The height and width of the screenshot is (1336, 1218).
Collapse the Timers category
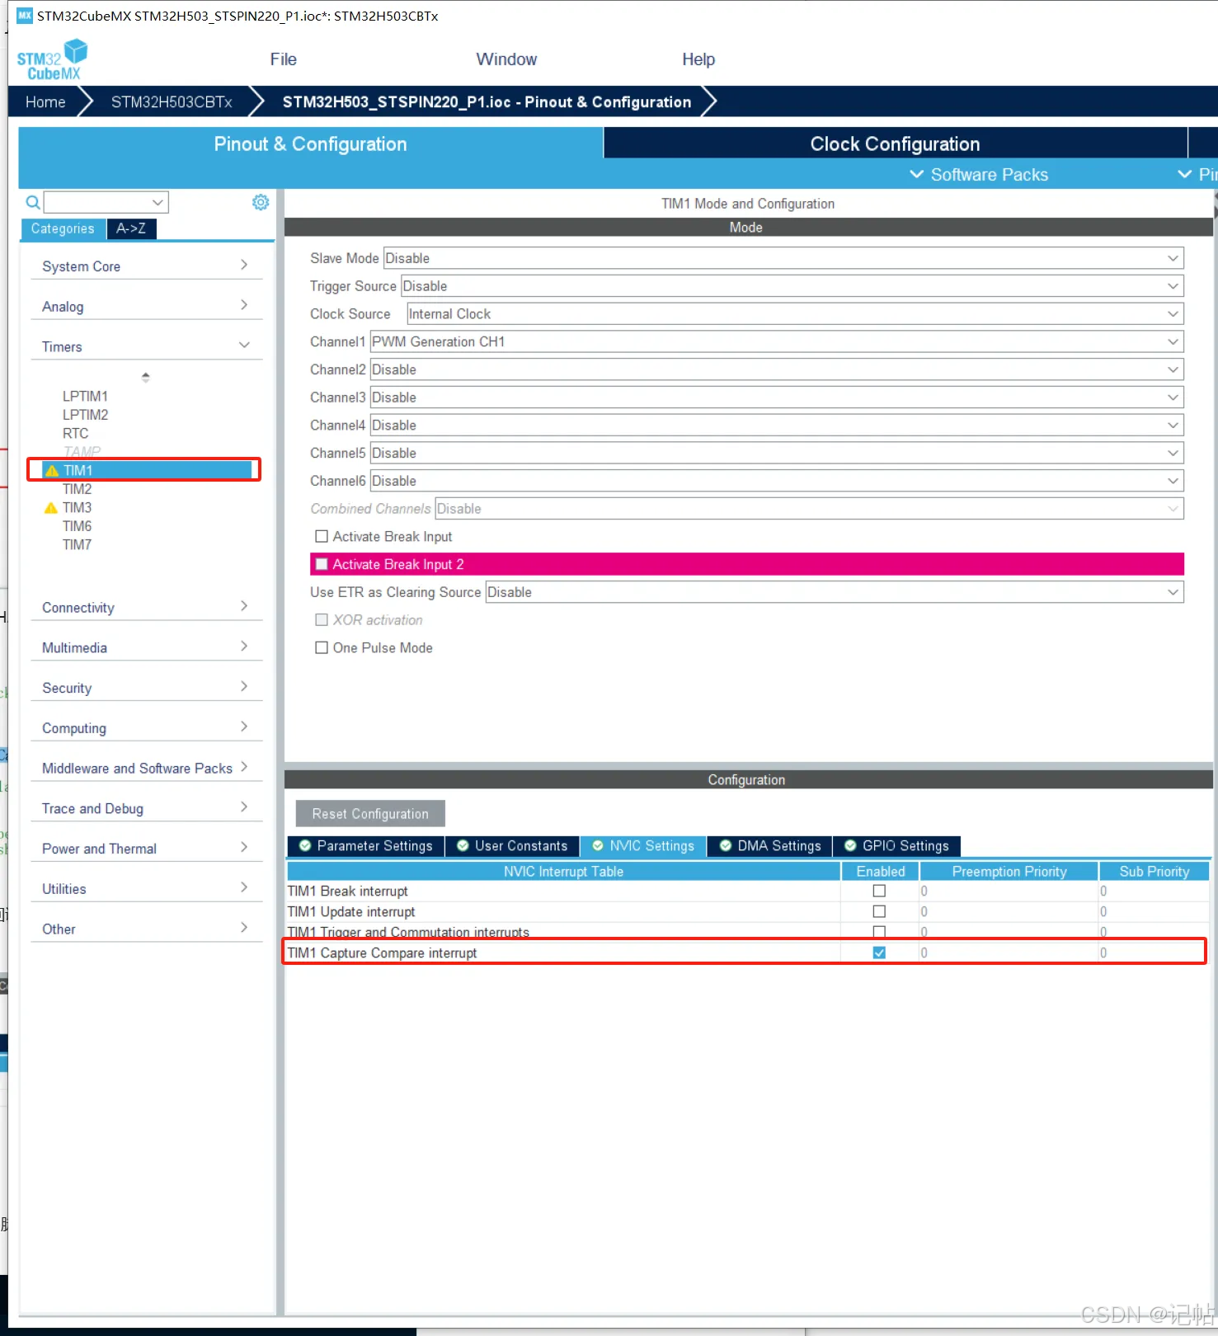(146, 346)
